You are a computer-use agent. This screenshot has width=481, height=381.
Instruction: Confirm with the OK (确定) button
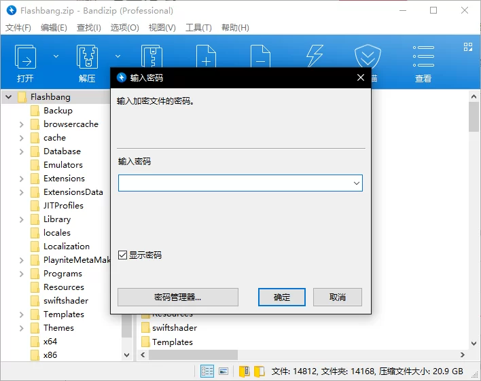(282, 297)
